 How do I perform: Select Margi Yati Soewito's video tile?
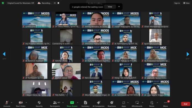[126, 71]
